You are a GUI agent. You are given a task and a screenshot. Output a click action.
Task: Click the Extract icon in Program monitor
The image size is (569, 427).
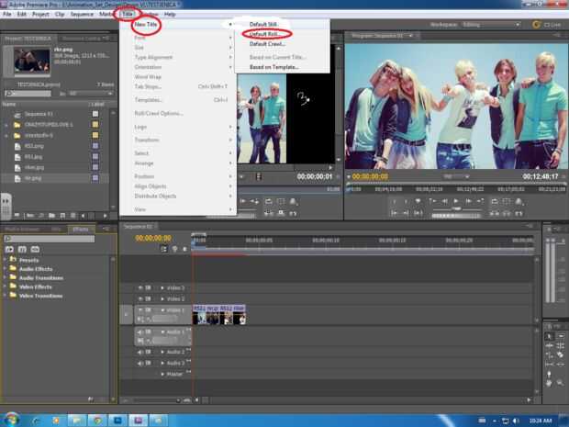coord(507,213)
